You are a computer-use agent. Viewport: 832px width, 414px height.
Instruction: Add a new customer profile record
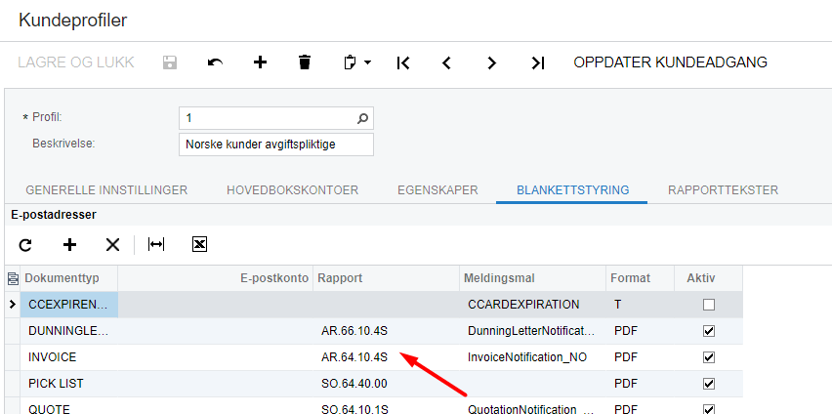pyautogui.click(x=260, y=62)
